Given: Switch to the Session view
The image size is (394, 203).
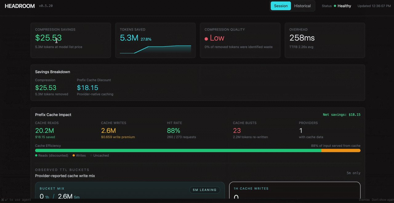Looking at the screenshot, I should point(281,6).
